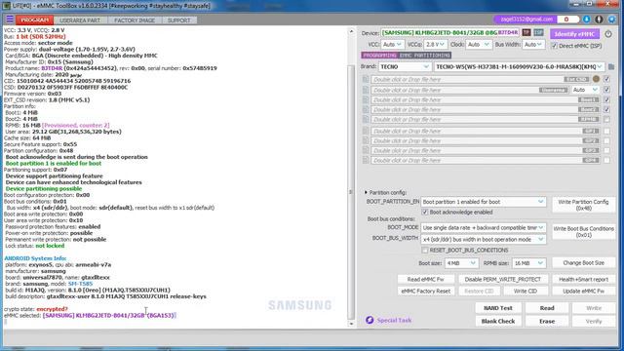Open the Clock dropdown
Image resolution: width=624 pixels, height=351 pixels.
click(x=479, y=45)
